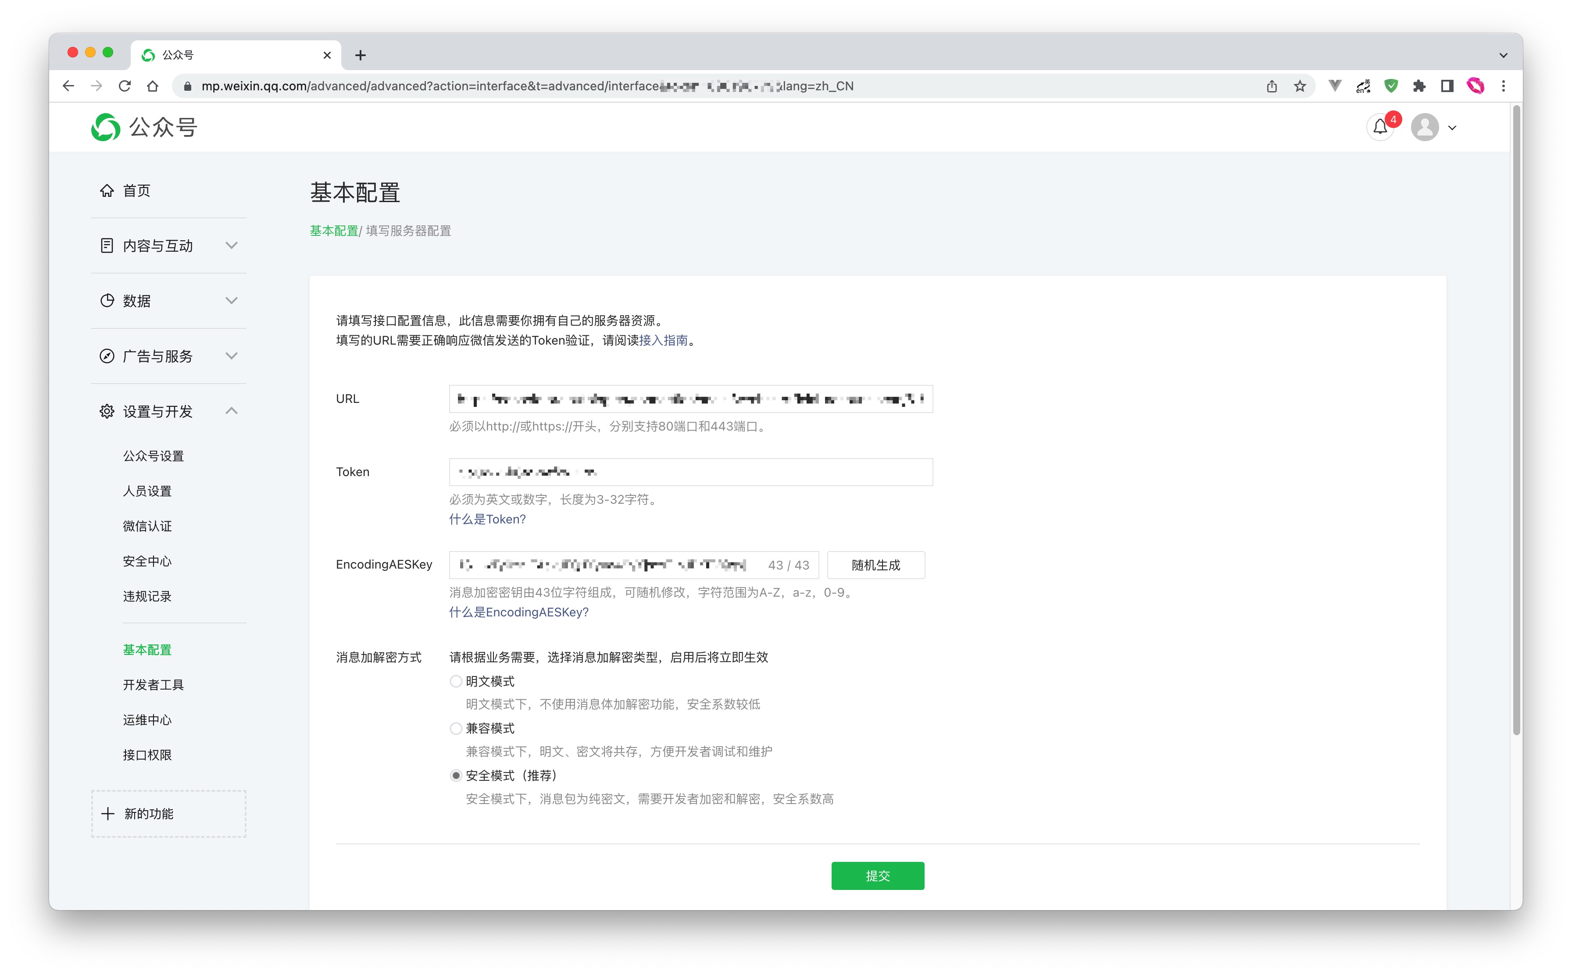Open 开发者工具 in the sidebar
Screen dimensions: 1572x975
154,684
